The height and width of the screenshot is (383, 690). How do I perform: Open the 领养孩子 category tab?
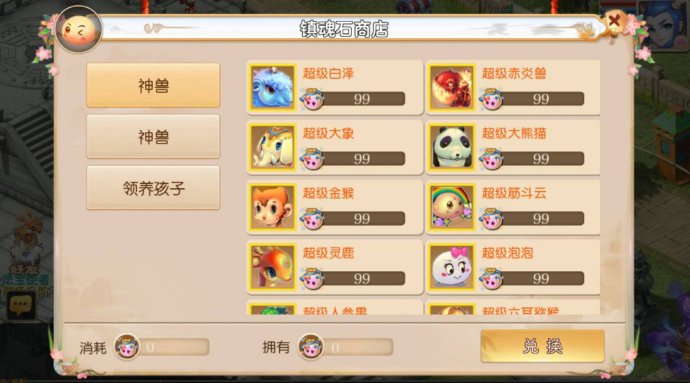(x=153, y=188)
